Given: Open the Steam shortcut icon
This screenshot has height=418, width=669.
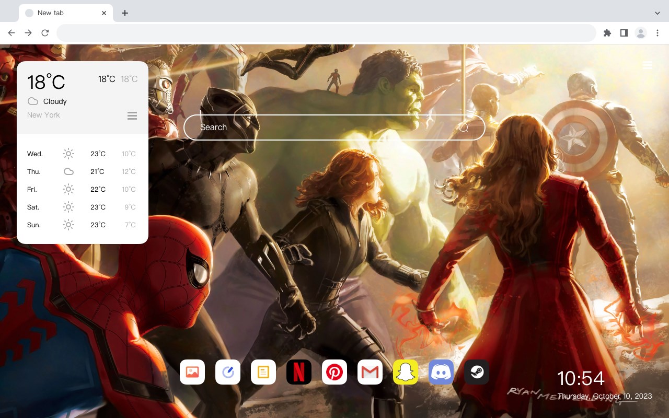Looking at the screenshot, I should pos(477,372).
